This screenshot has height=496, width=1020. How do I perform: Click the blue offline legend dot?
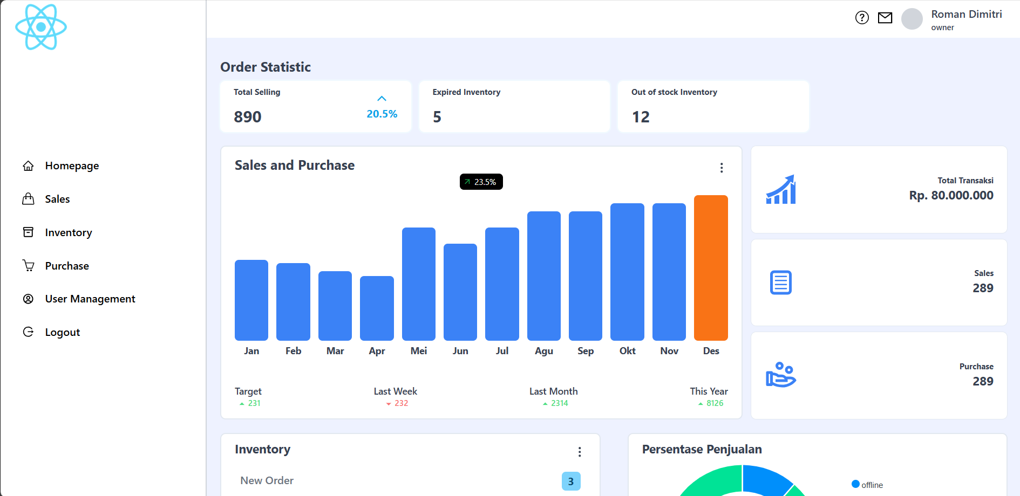pos(855,484)
